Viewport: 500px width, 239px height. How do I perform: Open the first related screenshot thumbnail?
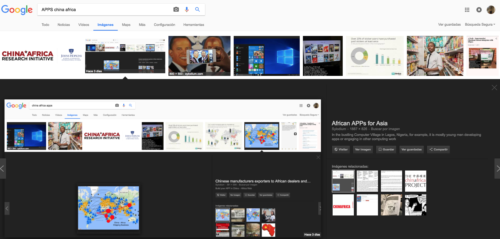343,181
